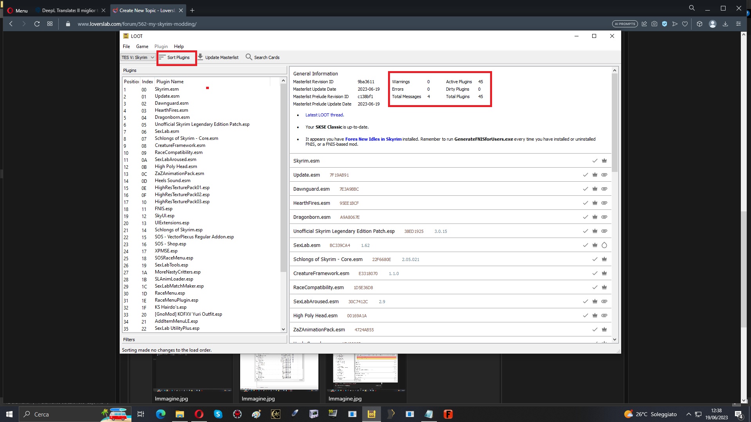Screen dimensions: 751x422
Task: Click the Index column header
Action: point(147,82)
